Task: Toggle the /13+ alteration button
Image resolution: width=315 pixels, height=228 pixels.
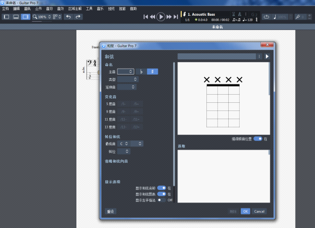Action: pyautogui.click(x=136, y=127)
